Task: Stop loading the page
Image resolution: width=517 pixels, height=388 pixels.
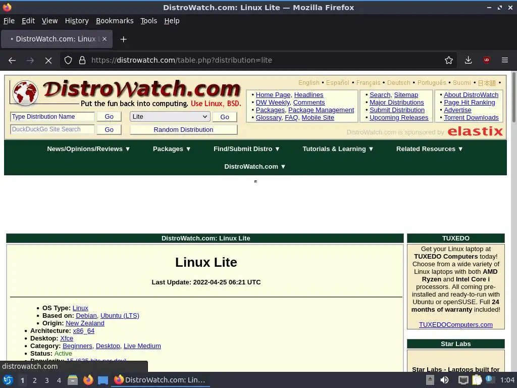Action: tap(48, 61)
